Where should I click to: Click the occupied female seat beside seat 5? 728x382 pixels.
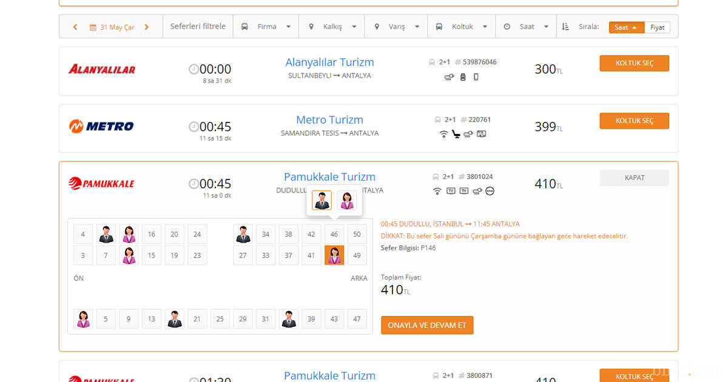pyautogui.click(x=83, y=319)
